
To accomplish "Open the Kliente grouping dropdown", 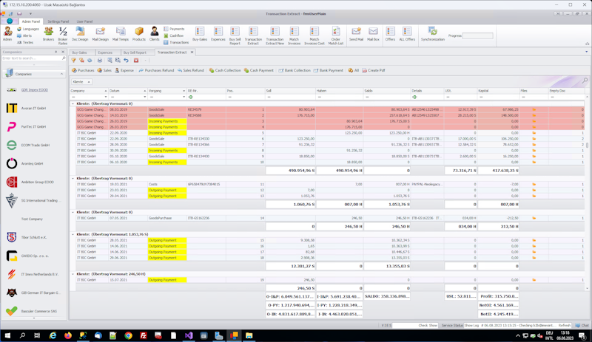I will pos(81,82).
